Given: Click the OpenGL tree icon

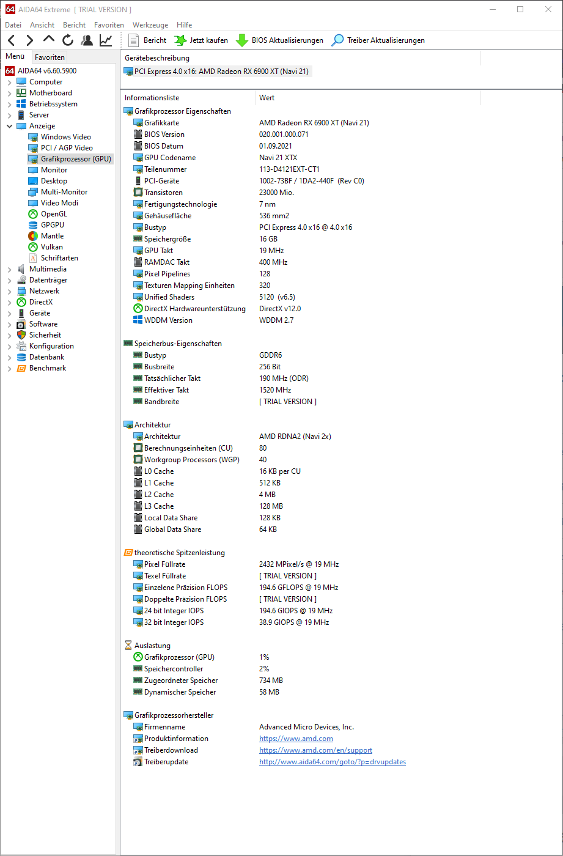Looking at the screenshot, I should (33, 214).
